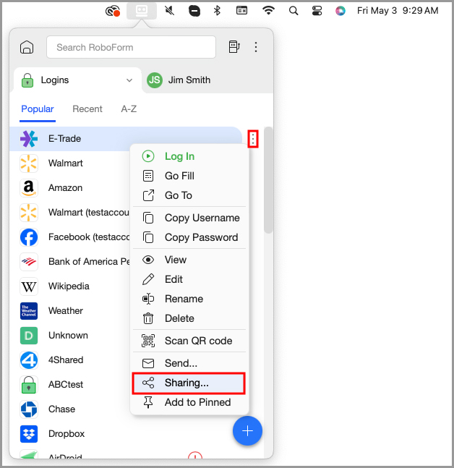
Task: Click the RoboForm password generator icon
Action: pyautogui.click(x=234, y=47)
